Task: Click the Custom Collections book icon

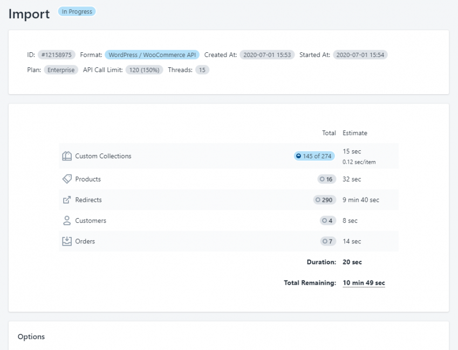Action: 66,156
